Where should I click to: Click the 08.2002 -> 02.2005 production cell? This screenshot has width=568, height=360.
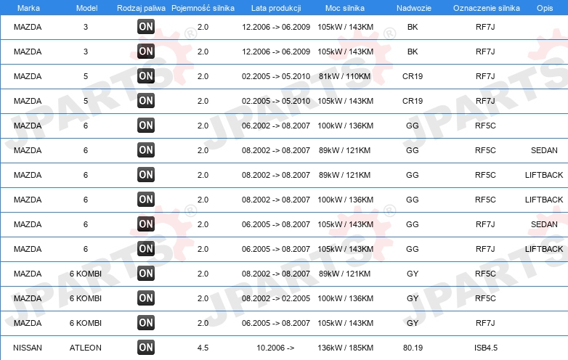tap(276, 298)
